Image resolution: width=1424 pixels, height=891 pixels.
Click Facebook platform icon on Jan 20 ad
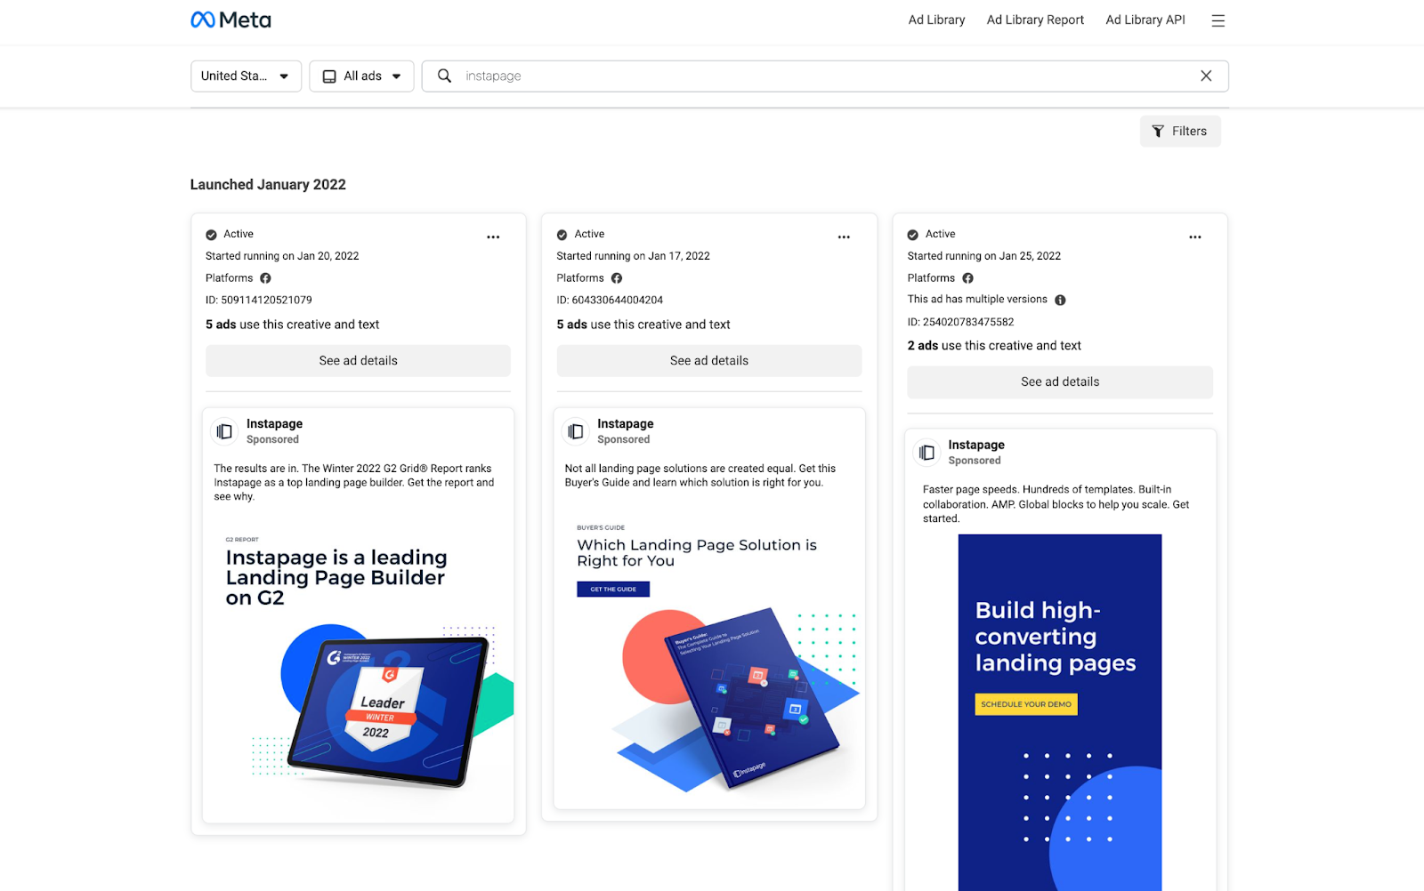[x=265, y=278]
